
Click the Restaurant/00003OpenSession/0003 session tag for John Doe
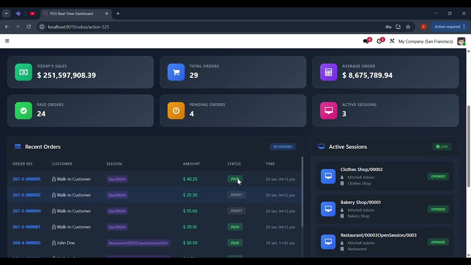click(x=138, y=243)
